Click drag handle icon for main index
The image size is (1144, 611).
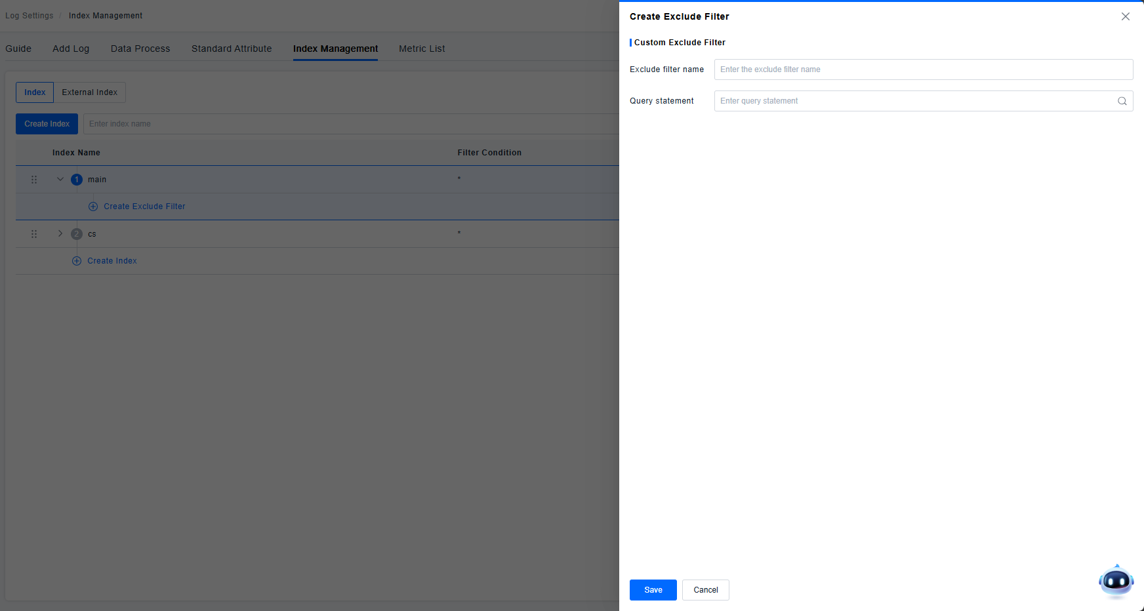pos(34,180)
